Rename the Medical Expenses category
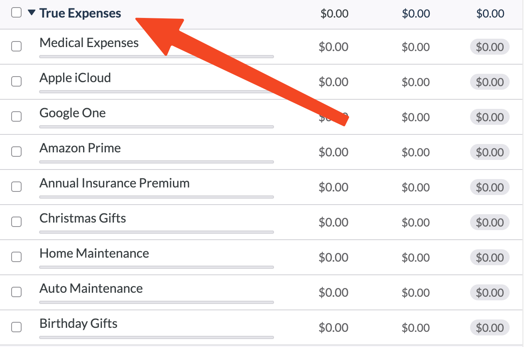 pyautogui.click(x=89, y=42)
